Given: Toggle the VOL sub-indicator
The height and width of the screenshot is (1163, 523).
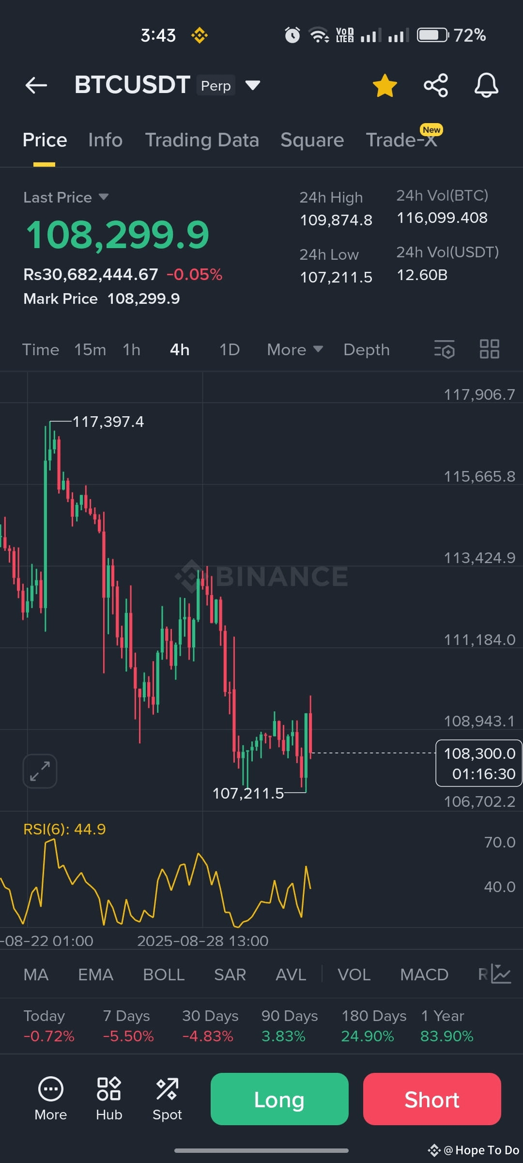Looking at the screenshot, I should (354, 974).
